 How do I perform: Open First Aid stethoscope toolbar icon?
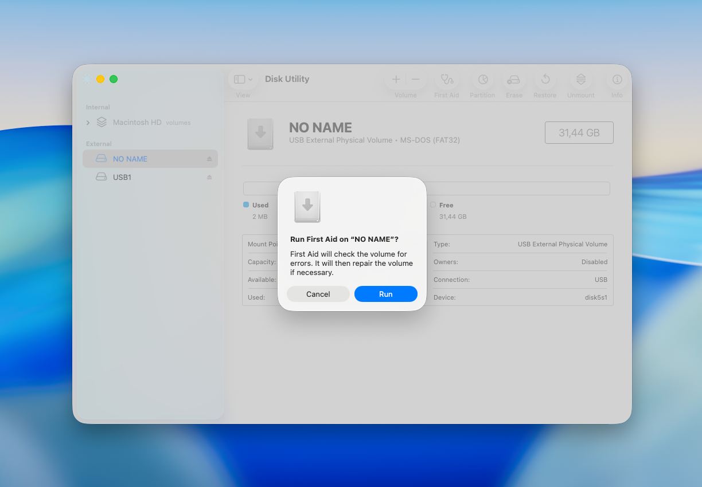[447, 79]
